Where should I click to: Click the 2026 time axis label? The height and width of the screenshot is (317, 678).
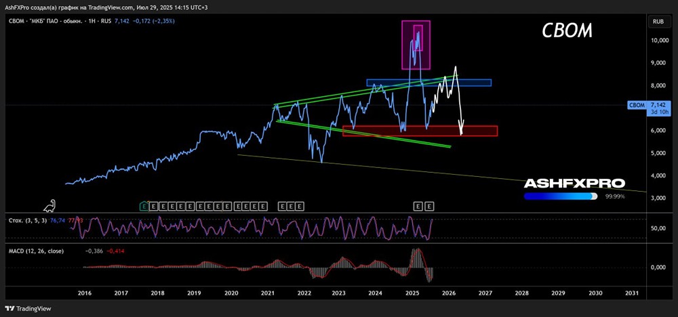click(x=450, y=293)
